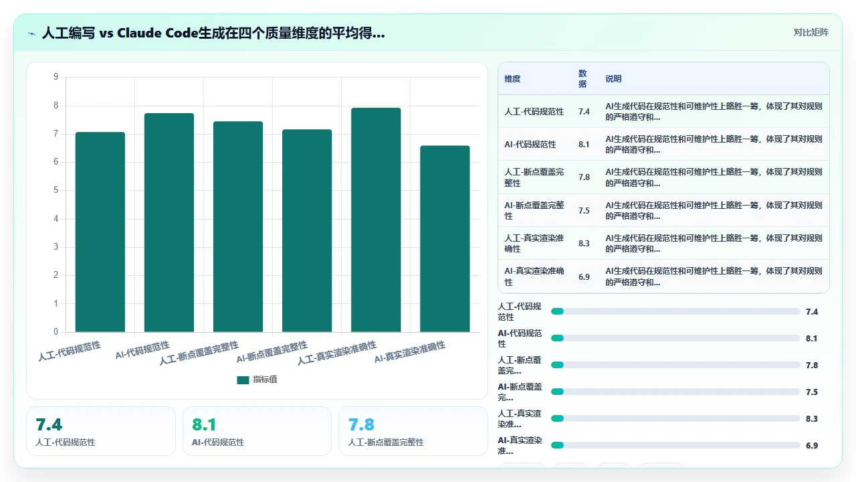Click progress bar valued 7.8
The height and width of the screenshot is (482, 856).
[x=675, y=365]
